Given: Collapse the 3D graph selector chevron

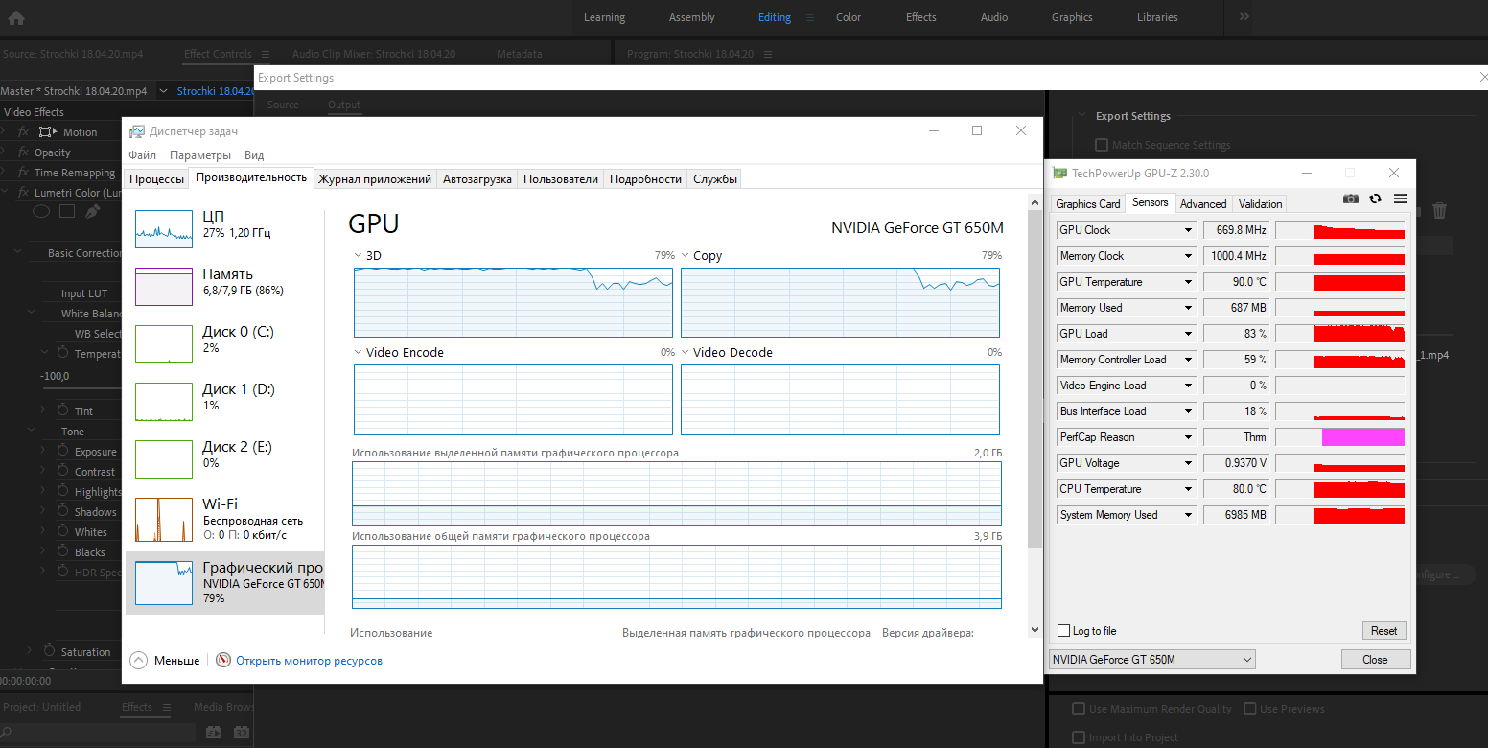Looking at the screenshot, I should coord(358,256).
